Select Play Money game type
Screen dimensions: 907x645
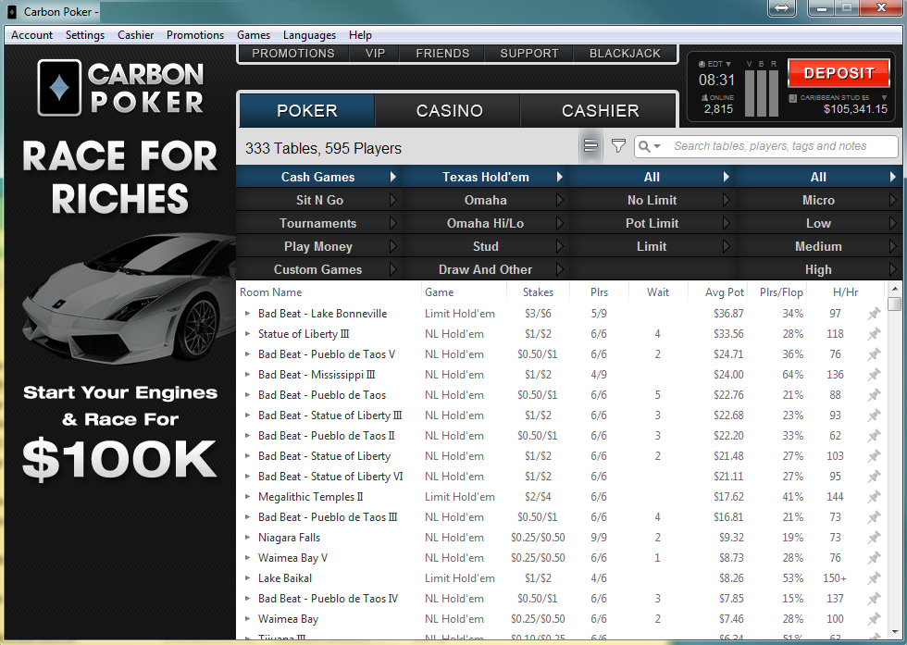point(319,246)
